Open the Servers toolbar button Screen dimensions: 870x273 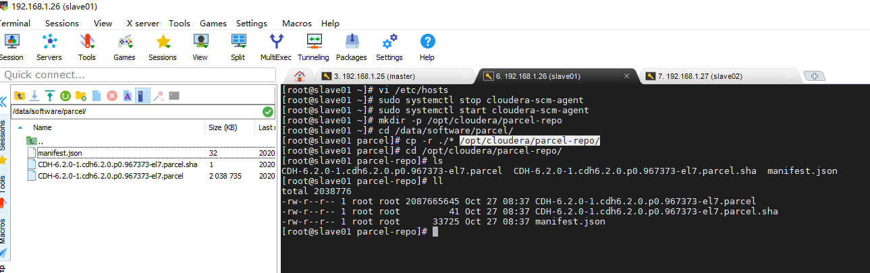[49, 47]
